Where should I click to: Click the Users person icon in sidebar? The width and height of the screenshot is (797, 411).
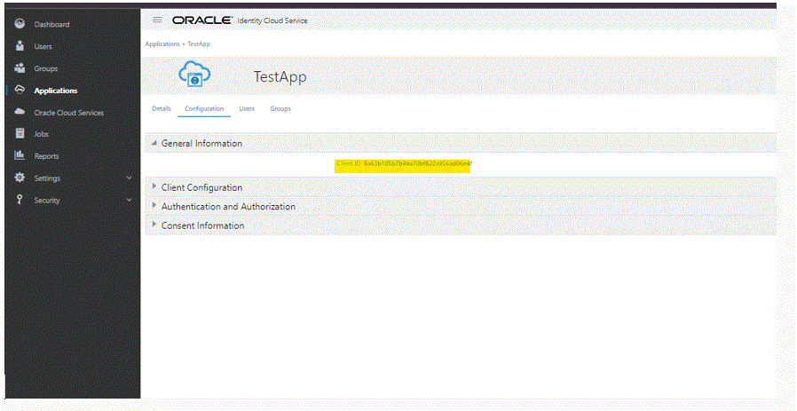click(20, 46)
